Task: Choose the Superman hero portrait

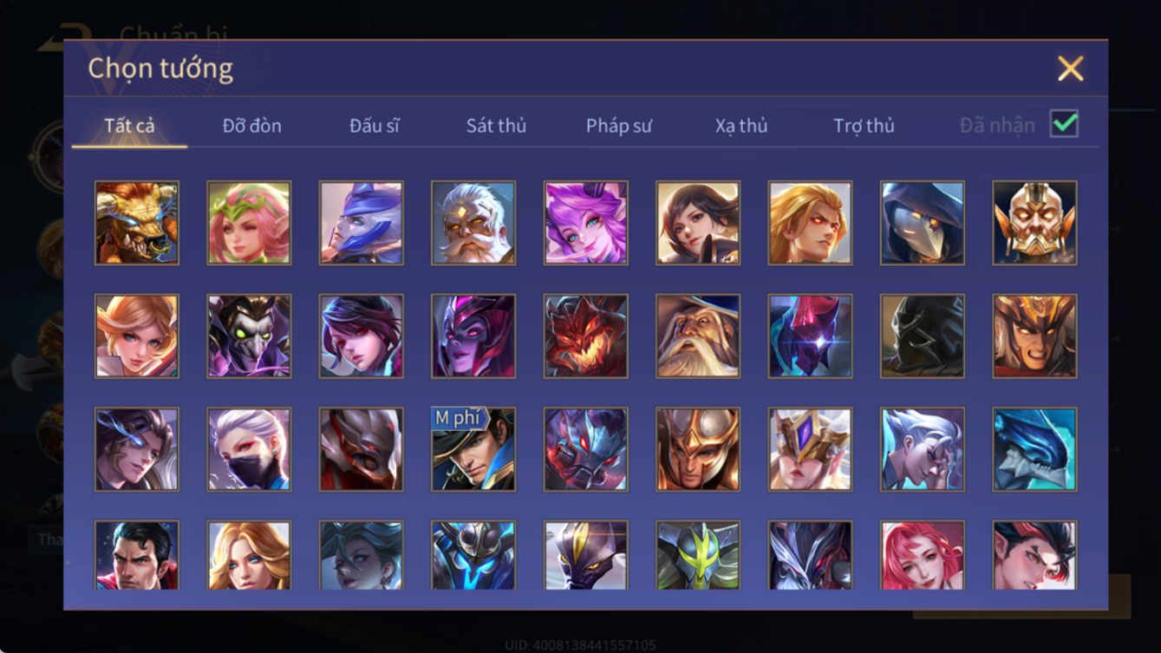Action: (137, 555)
